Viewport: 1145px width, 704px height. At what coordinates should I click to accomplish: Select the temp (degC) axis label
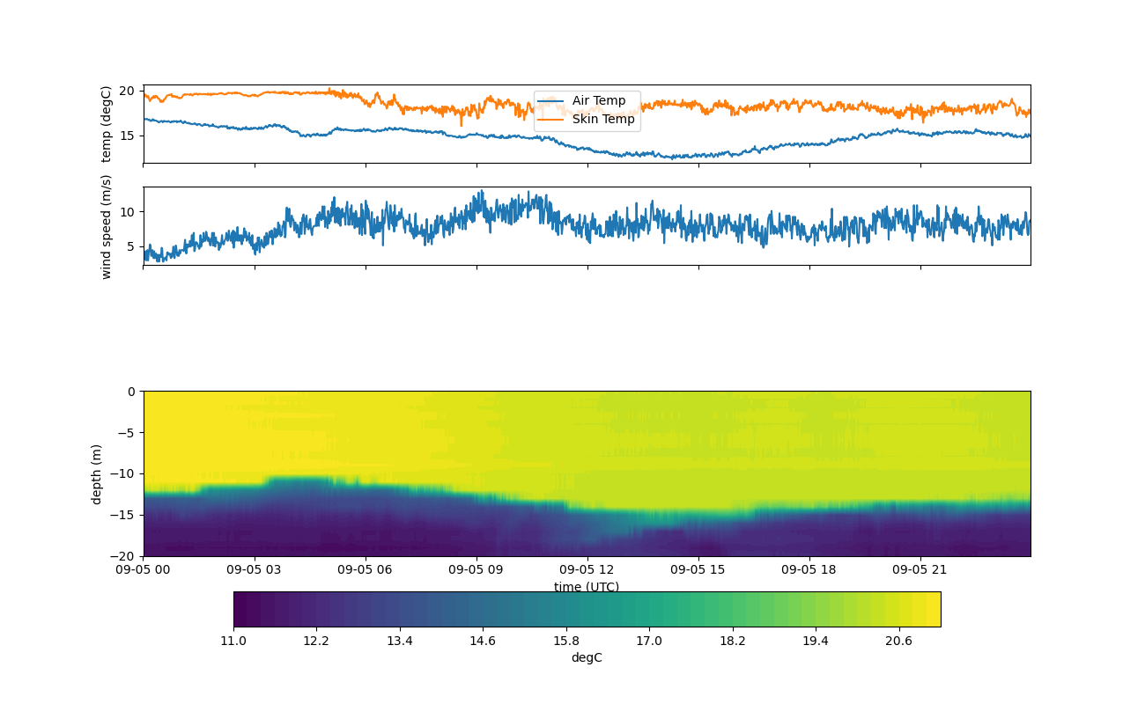107,124
